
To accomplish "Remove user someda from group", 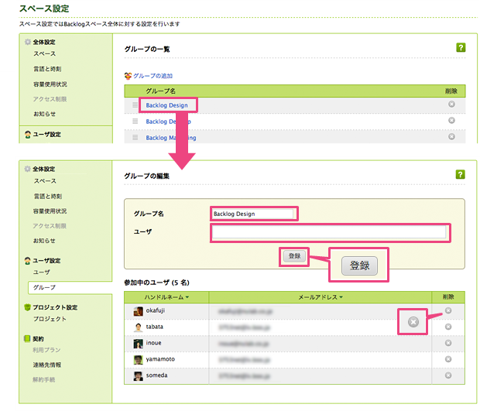I will pyautogui.click(x=448, y=375).
